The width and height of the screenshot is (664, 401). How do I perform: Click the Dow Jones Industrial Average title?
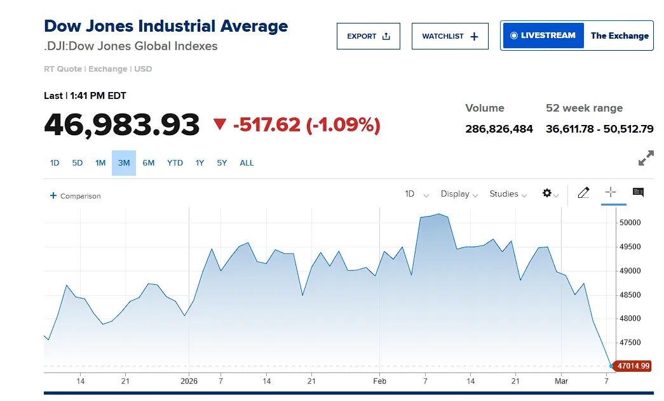click(166, 26)
